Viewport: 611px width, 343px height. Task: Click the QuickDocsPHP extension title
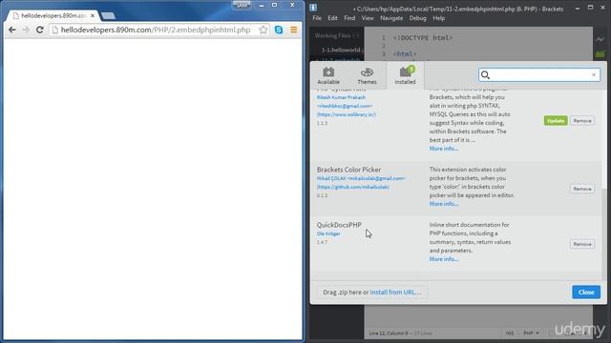[339, 225]
